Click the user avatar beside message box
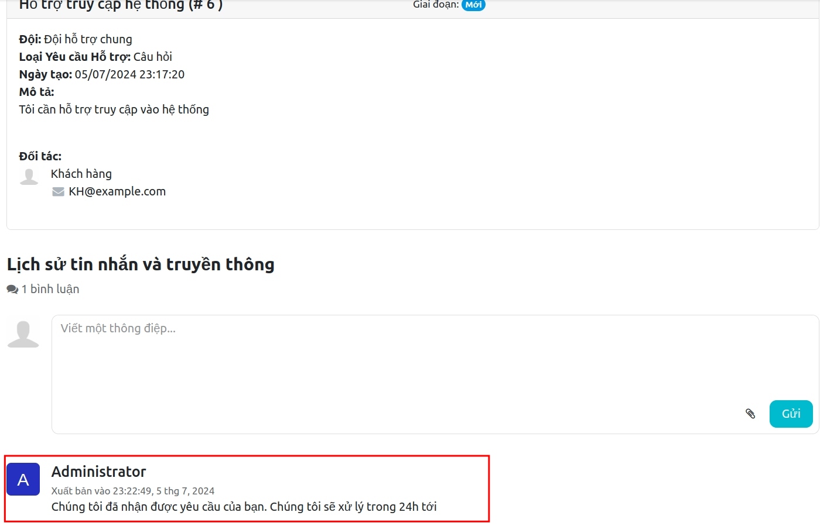This screenshot has width=820, height=526. tap(23, 334)
